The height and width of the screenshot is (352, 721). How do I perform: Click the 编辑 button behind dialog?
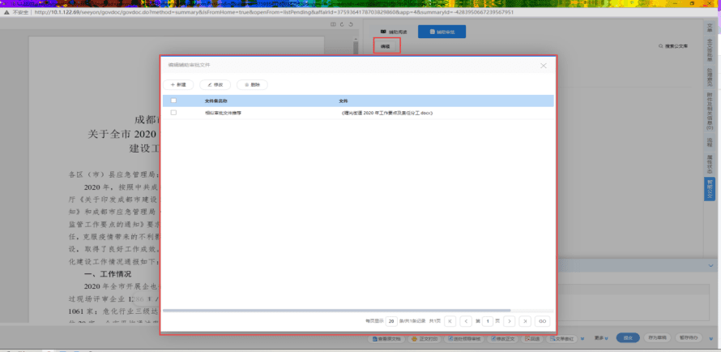tap(386, 46)
